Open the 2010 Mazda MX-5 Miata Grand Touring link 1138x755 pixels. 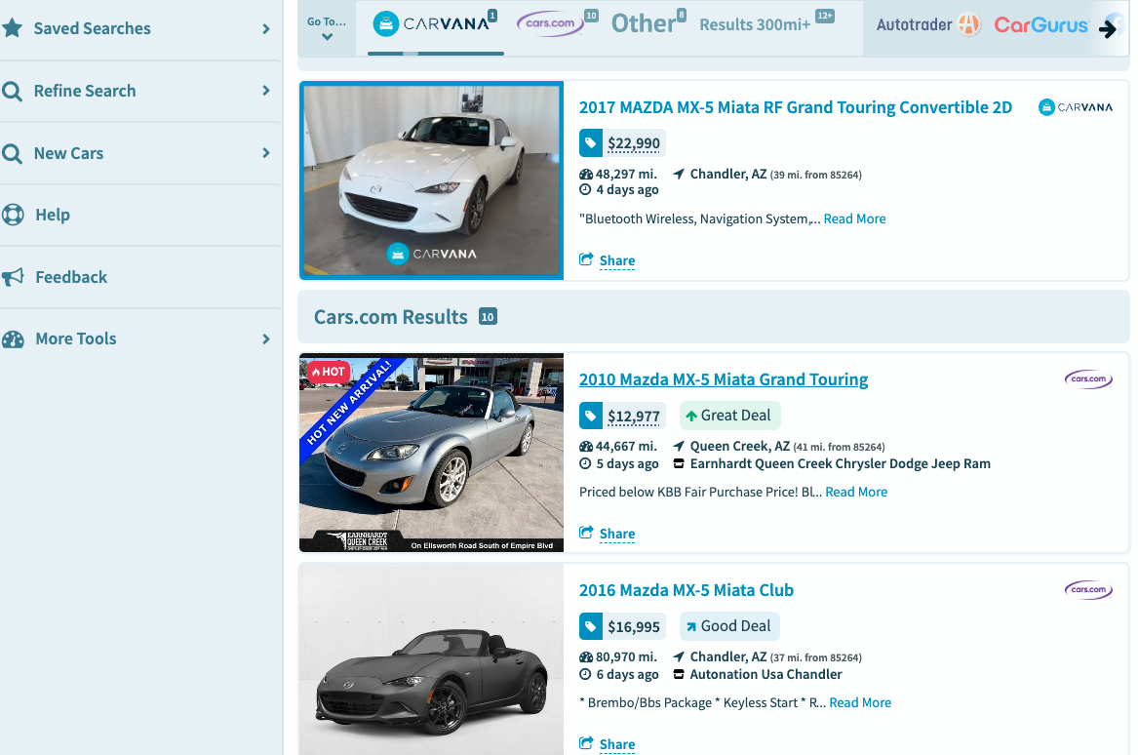(x=724, y=379)
